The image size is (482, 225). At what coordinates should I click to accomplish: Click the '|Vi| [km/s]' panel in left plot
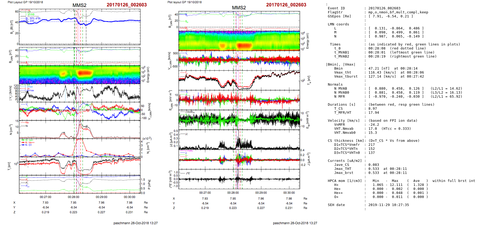80,93
